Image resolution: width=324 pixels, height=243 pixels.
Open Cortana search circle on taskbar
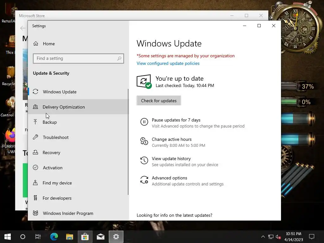point(23,237)
